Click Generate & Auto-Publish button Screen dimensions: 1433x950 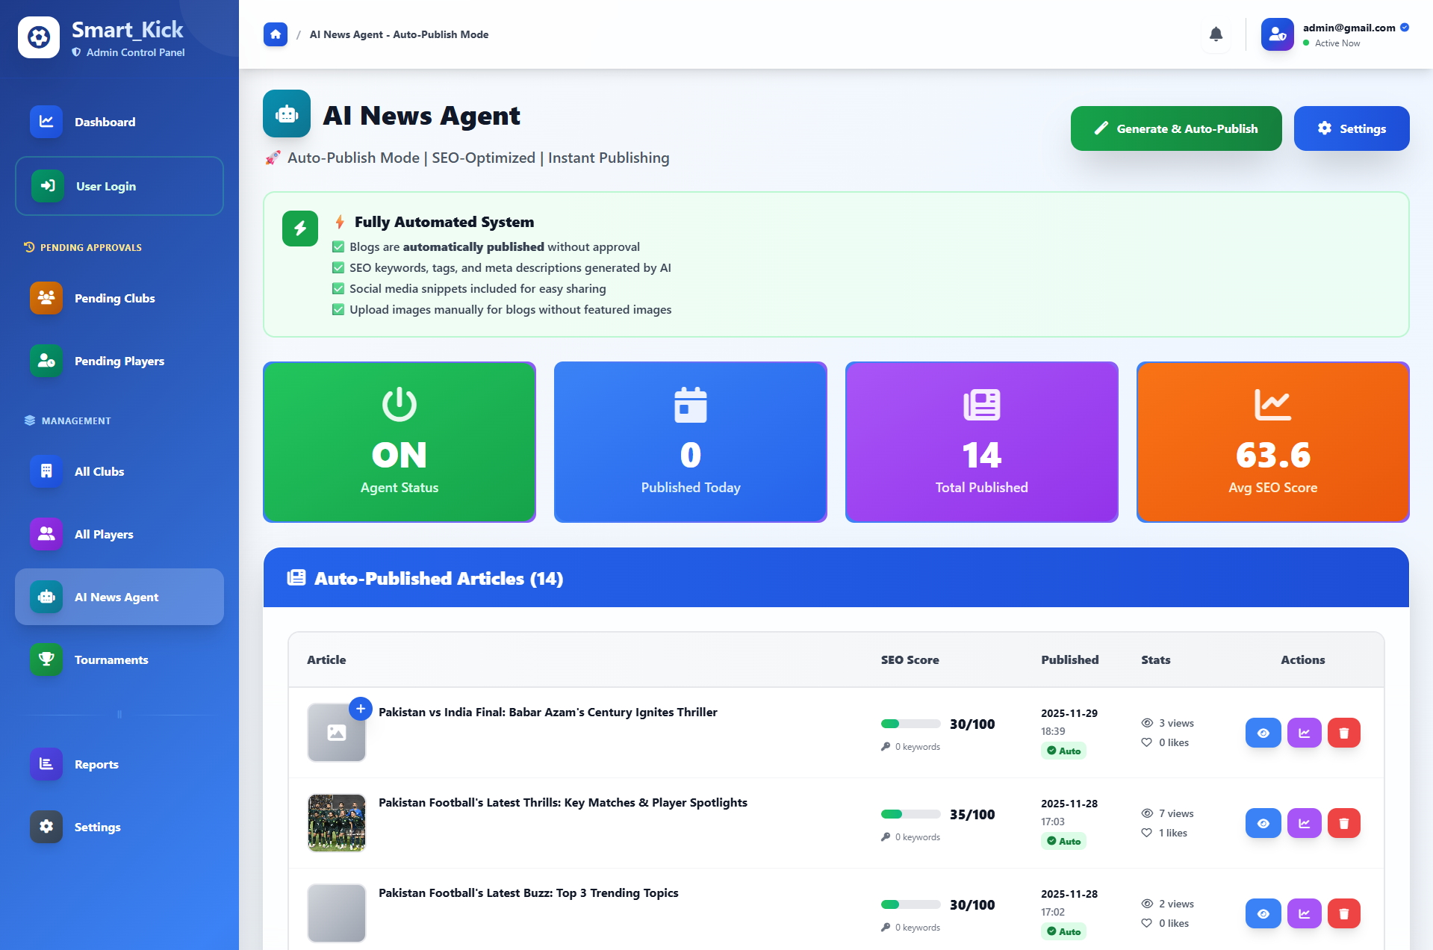tap(1175, 128)
